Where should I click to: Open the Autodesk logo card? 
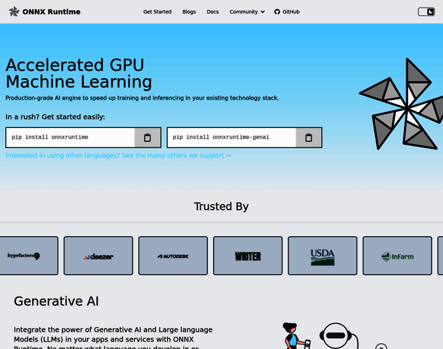pos(173,256)
